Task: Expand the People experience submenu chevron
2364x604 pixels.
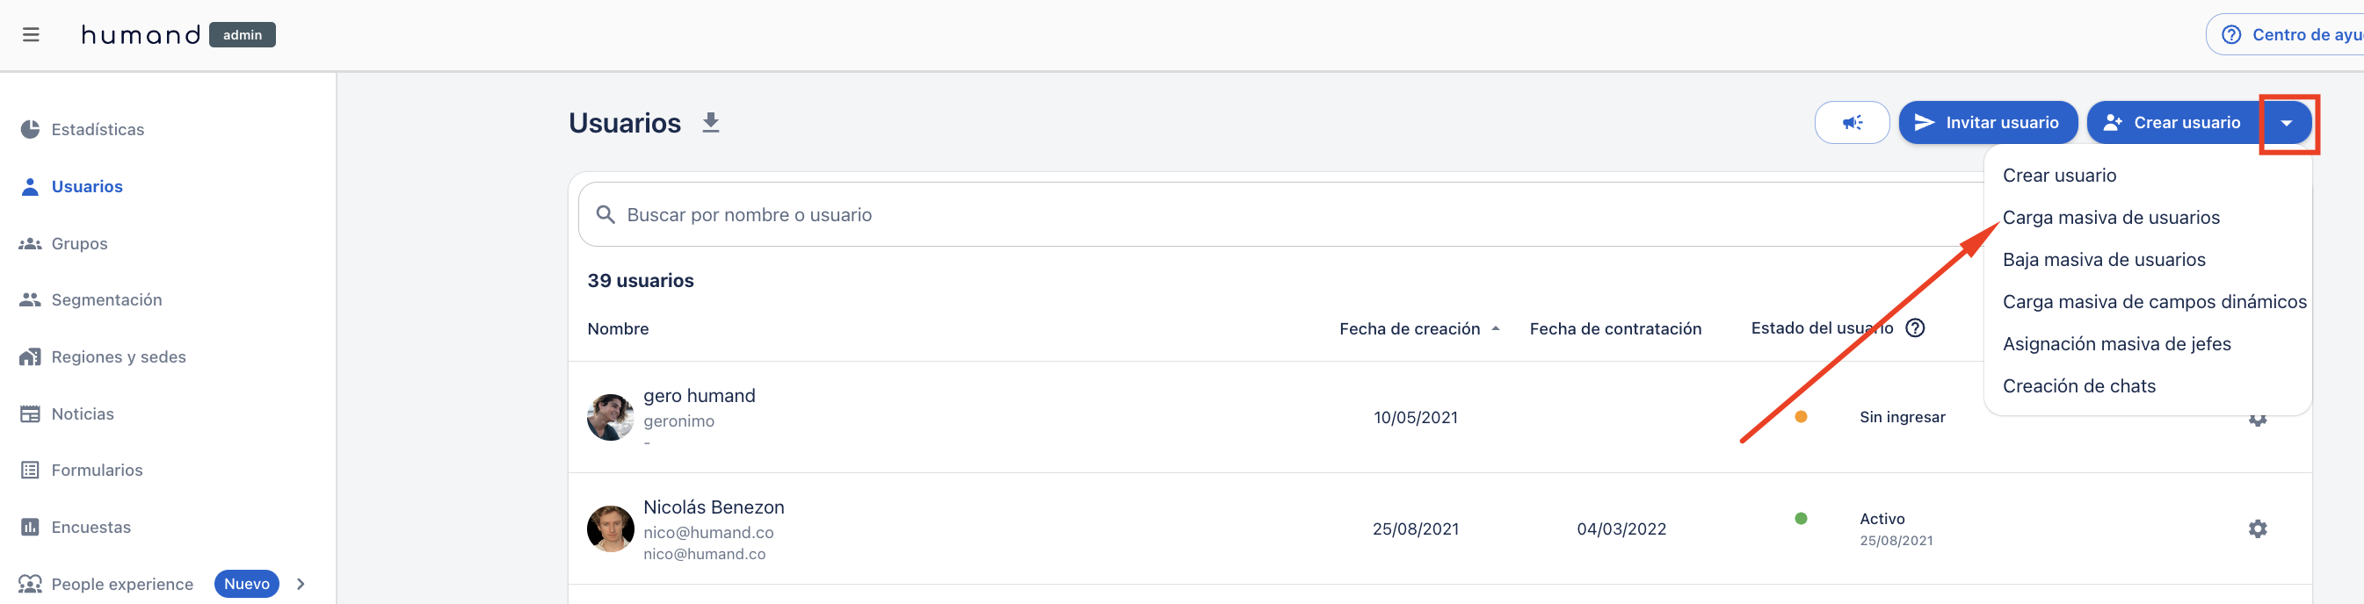Action: [301, 584]
